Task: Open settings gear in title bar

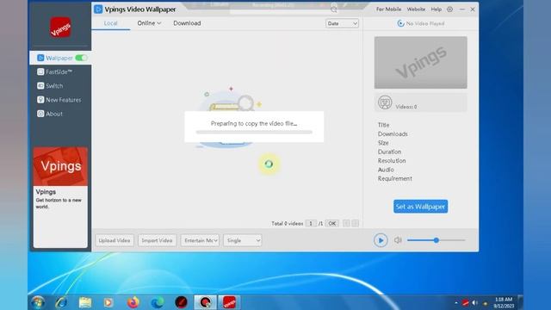Action: [x=449, y=9]
